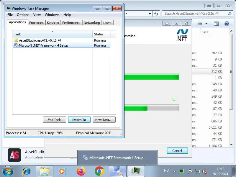The height and width of the screenshot is (177, 236).
Task: Click the Show desktop strip
Action: 234,171
